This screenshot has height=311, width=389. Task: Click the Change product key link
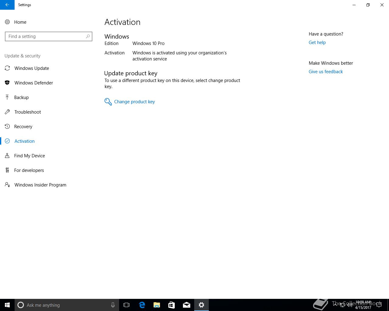(x=134, y=102)
